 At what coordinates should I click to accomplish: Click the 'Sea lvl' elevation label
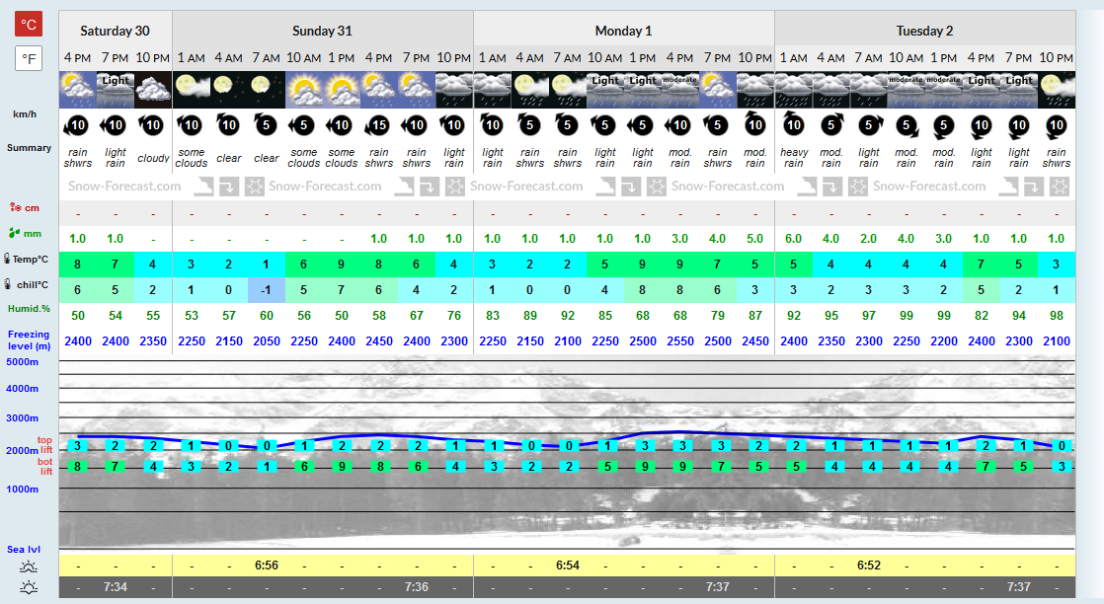tap(24, 549)
